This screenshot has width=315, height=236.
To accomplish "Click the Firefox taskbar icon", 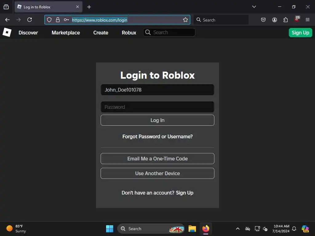I will pos(206,229).
